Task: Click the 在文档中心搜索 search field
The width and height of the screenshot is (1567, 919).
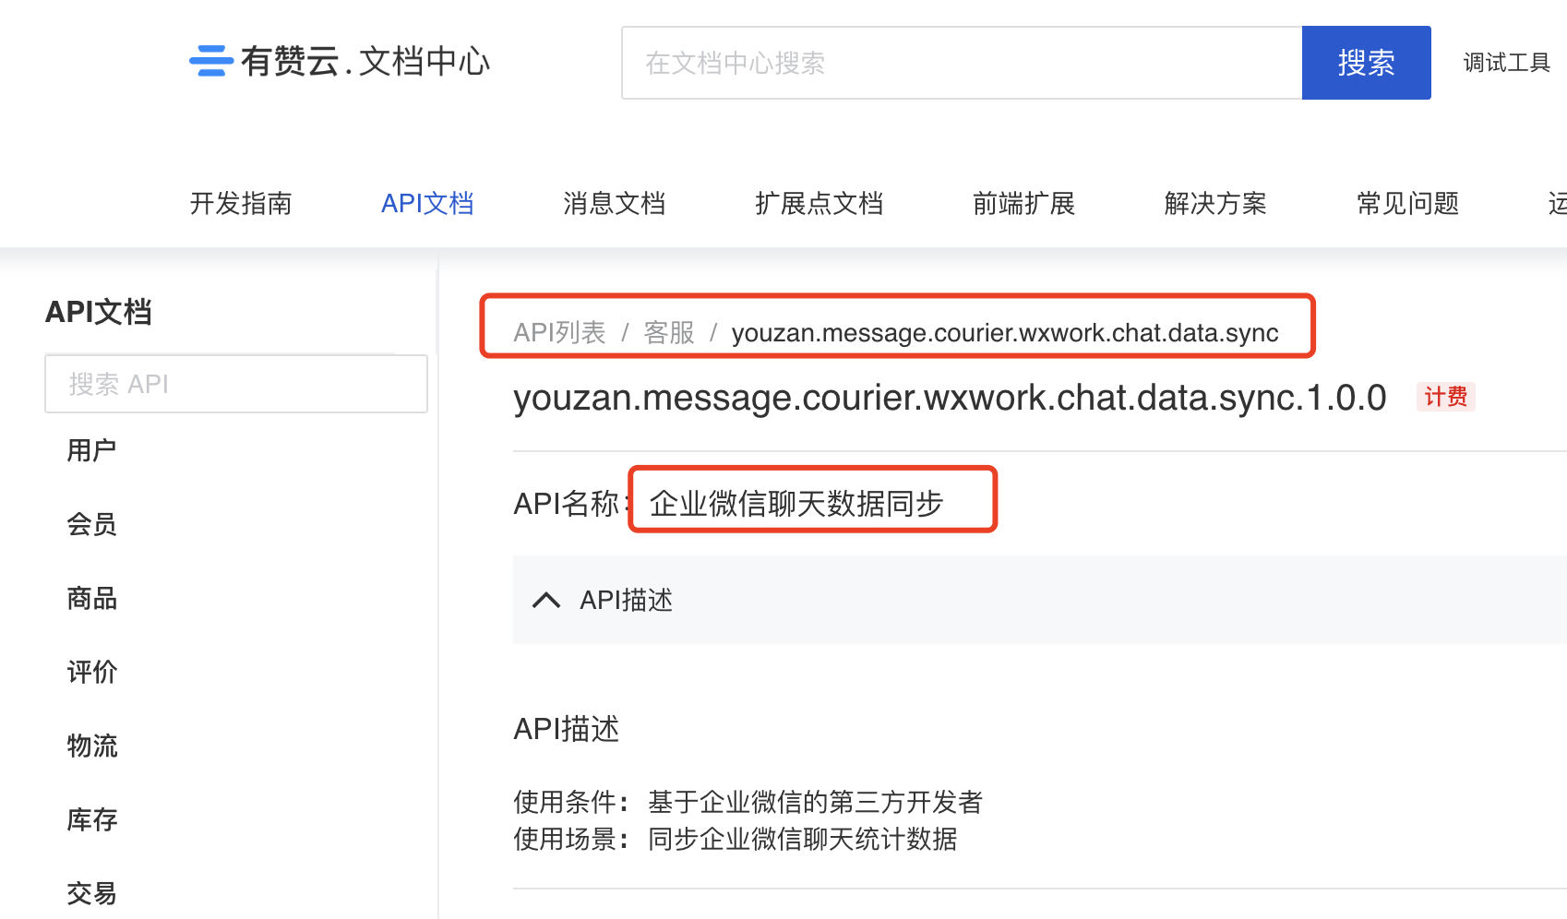Action: click(962, 63)
